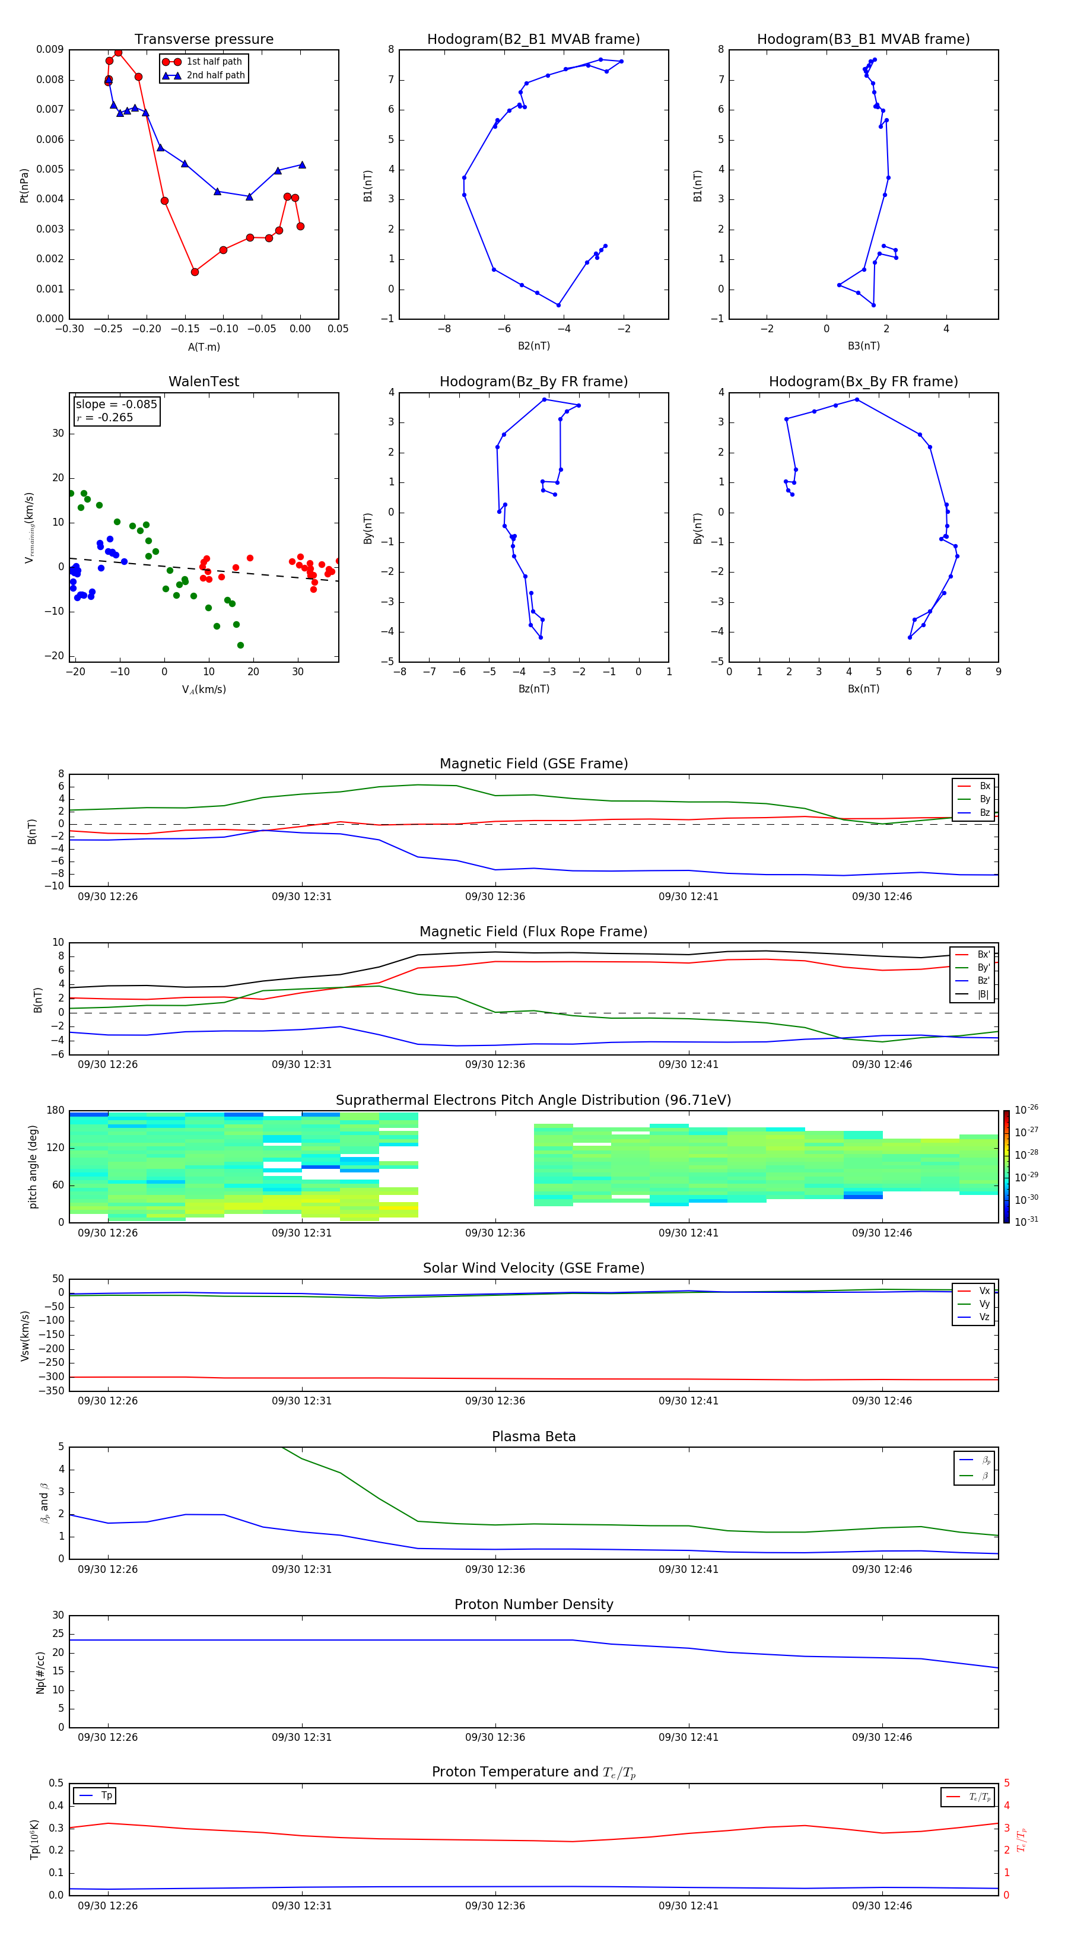Click the 'Hodogram(Bz_By FR frame)' title

tap(533, 382)
